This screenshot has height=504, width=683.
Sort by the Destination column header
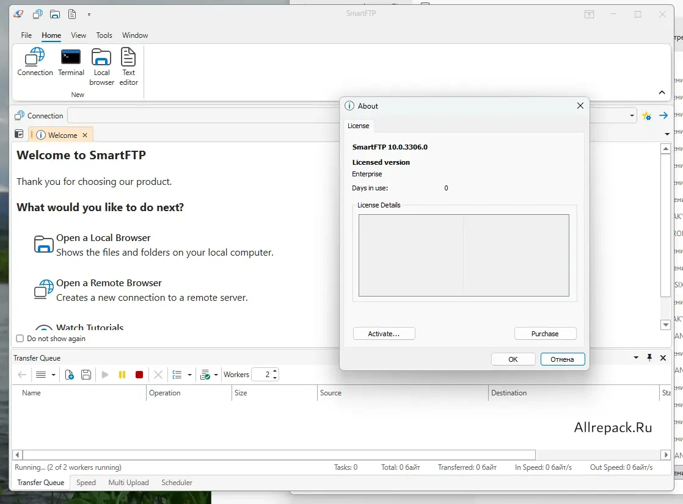click(x=574, y=392)
